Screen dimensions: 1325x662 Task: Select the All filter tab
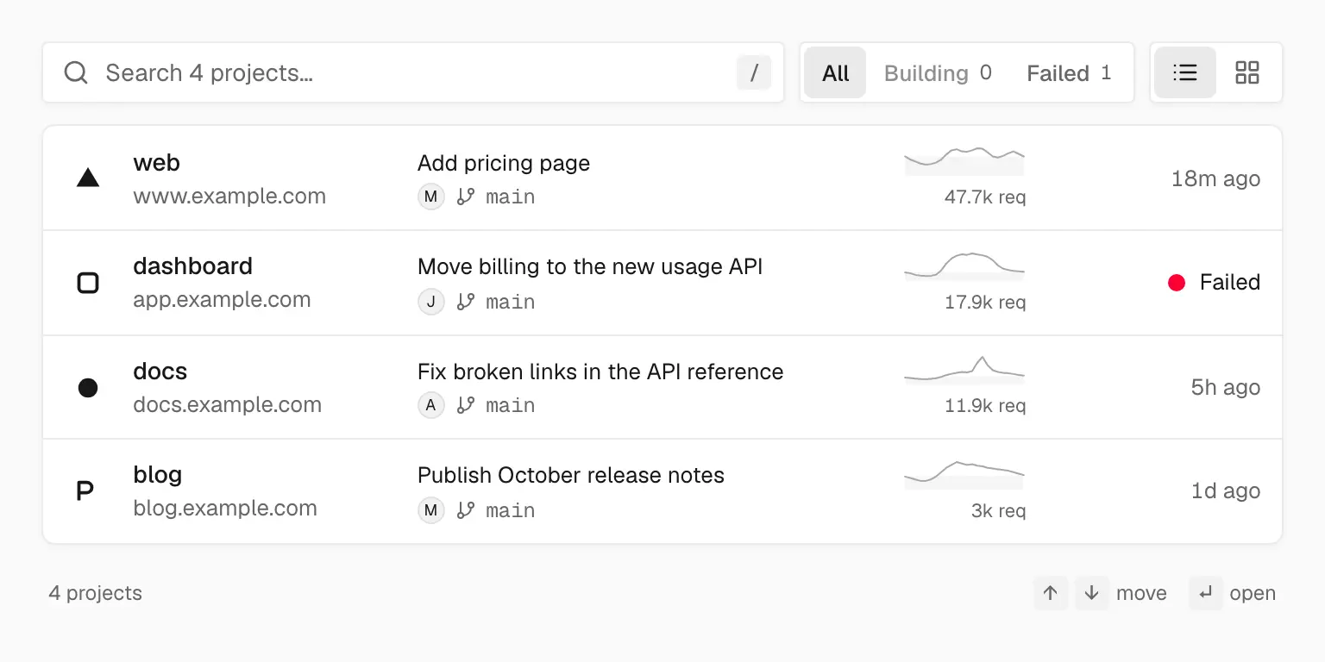coord(835,72)
